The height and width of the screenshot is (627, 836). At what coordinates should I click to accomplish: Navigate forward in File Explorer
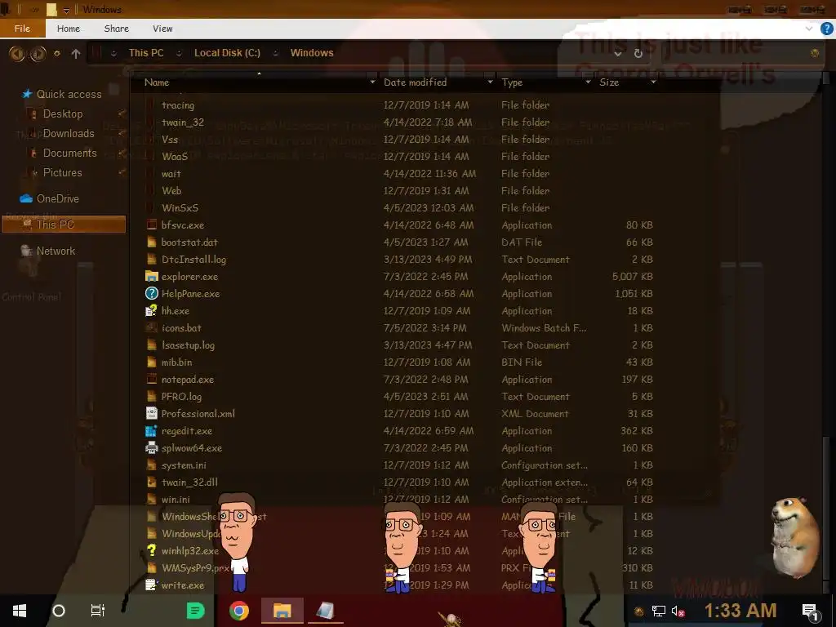pyautogui.click(x=38, y=53)
